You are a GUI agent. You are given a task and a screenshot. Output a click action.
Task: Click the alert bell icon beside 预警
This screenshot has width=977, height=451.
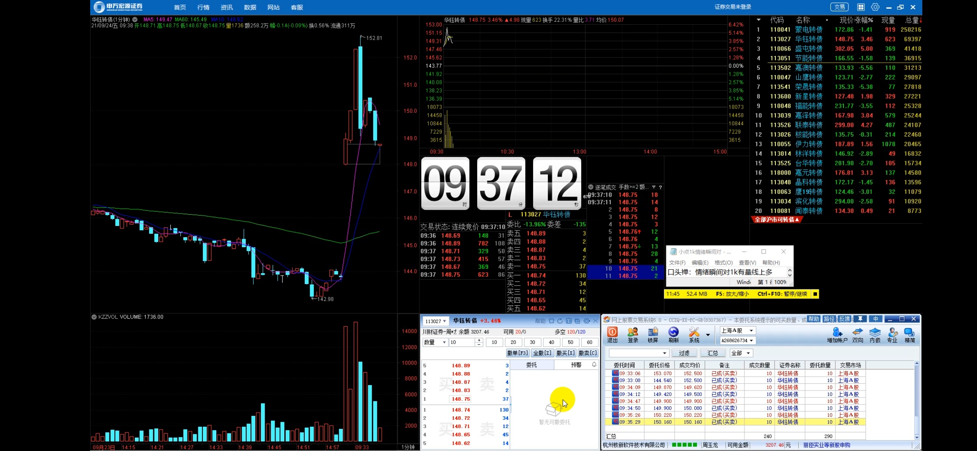coord(594,365)
